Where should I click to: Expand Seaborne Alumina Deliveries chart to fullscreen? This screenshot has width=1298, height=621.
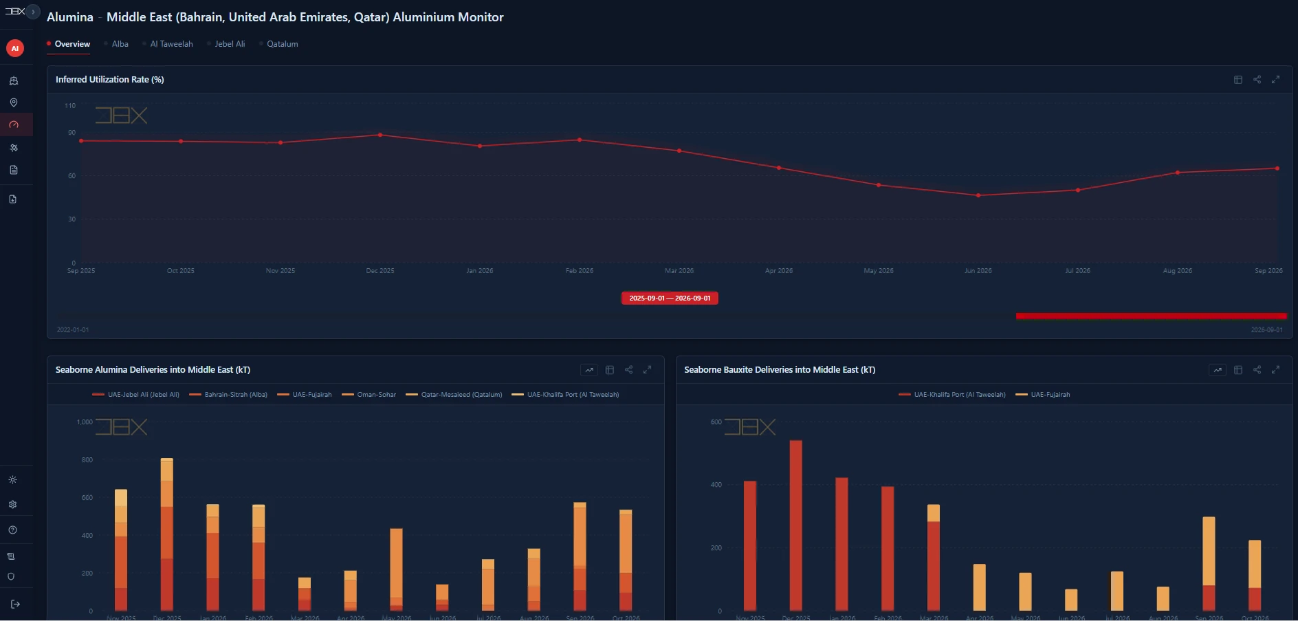tap(647, 370)
